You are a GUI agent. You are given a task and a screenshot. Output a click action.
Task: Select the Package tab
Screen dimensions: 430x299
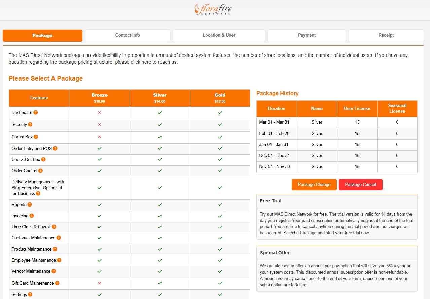pyautogui.click(x=42, y=36)
